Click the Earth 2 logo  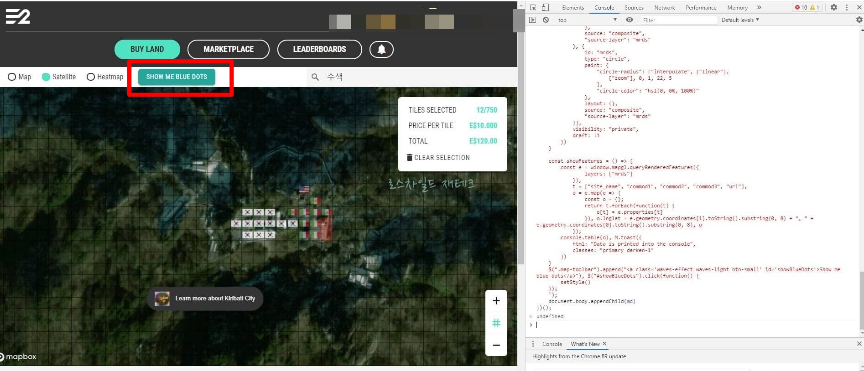click(x=18, y=16)
